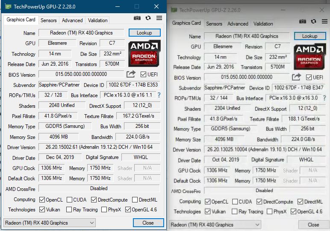Switch to the Advanced tab in GPU-Z 2.26.0

tap(238, 24)
